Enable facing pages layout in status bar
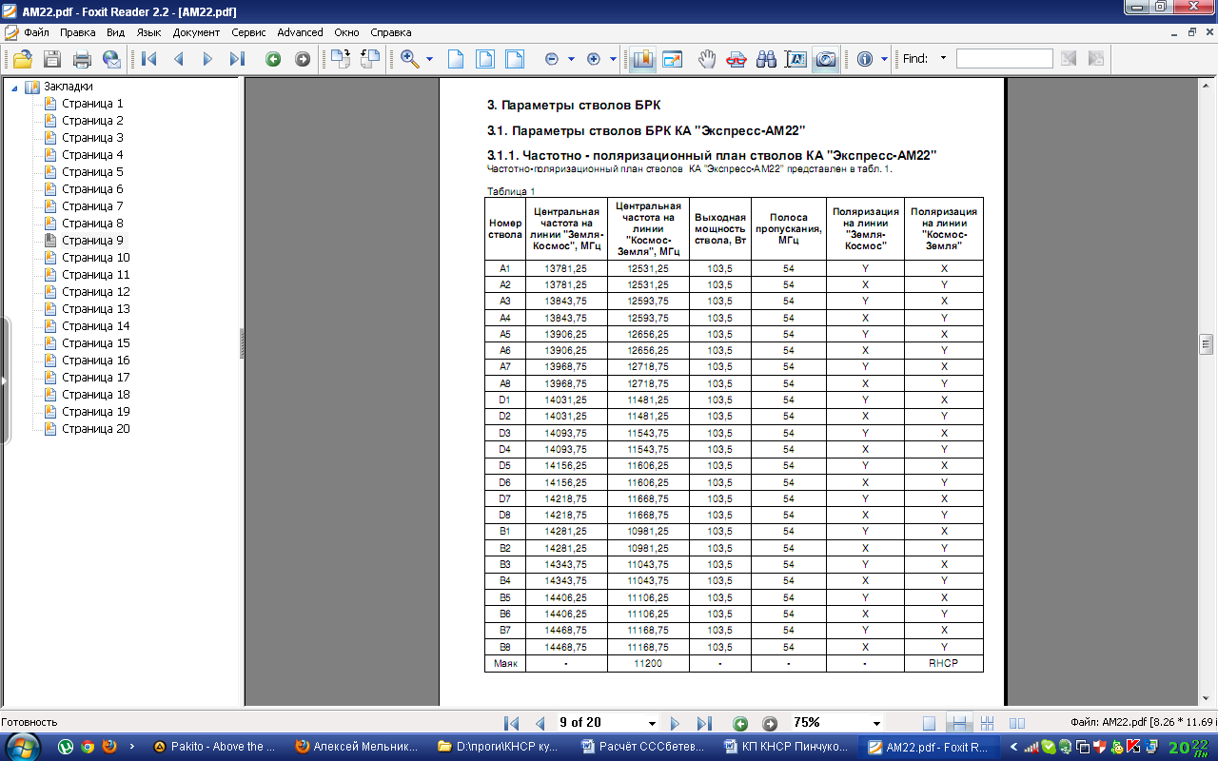The width and height of the screenshot is (1218, 761). point(1016,723)
